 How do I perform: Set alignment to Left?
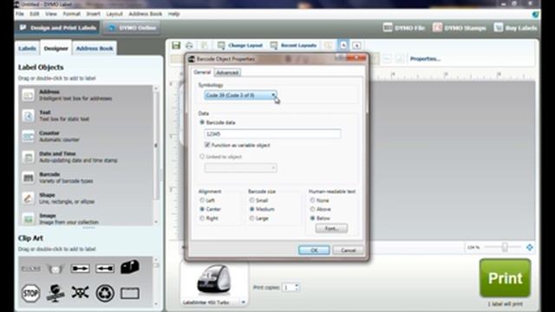click(202, 200)
